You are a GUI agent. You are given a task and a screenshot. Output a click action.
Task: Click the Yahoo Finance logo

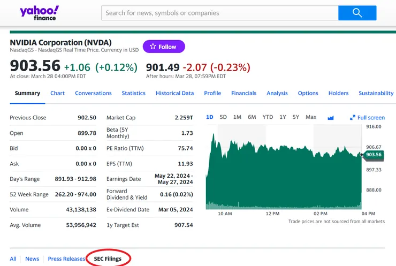[x=40, y=13]
